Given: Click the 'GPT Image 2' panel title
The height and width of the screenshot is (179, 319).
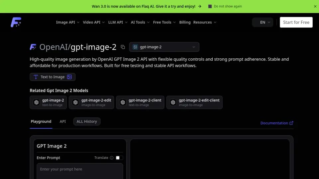Looking at the screenshot, I should [x=52, y=146].
